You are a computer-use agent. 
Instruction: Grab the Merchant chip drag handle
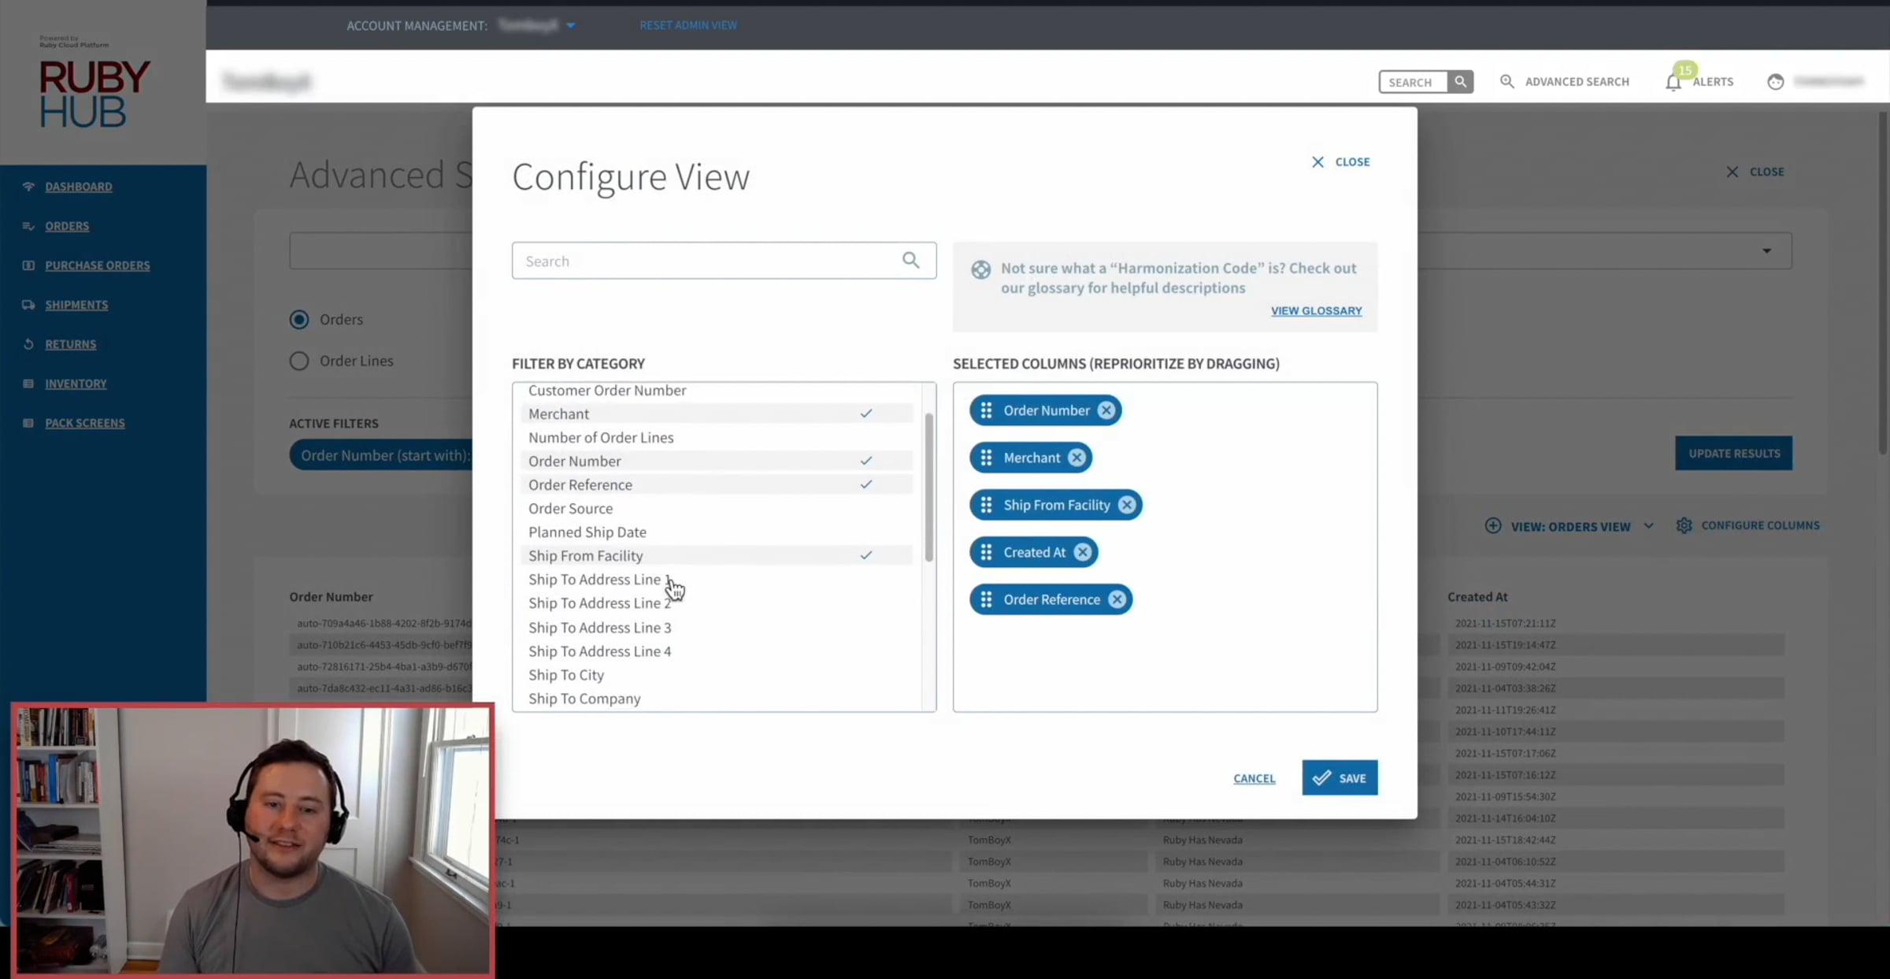(x=986, y=458)
